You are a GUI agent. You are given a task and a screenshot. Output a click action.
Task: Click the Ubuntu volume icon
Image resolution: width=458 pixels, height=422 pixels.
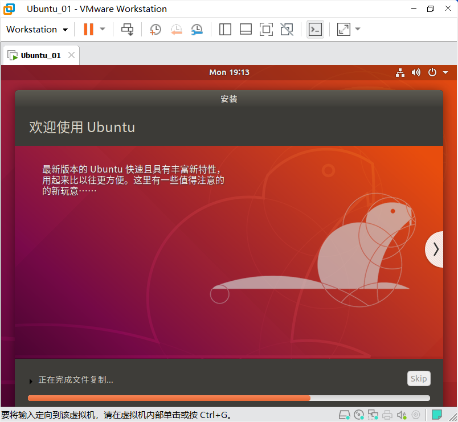[x=416, y=72]
